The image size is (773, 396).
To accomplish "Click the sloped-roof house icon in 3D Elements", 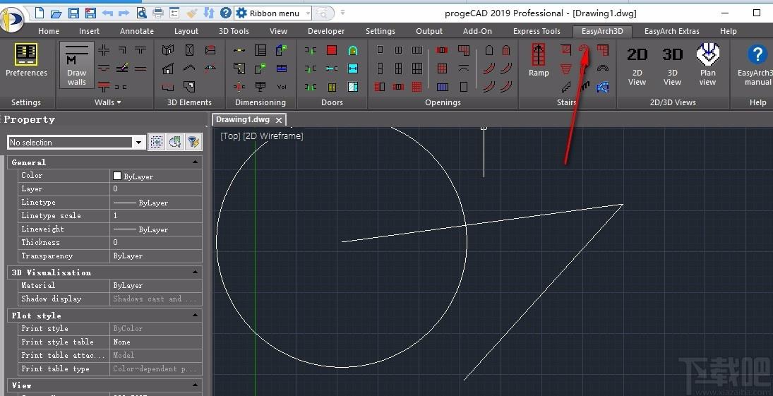I will (x=167, y=68).
